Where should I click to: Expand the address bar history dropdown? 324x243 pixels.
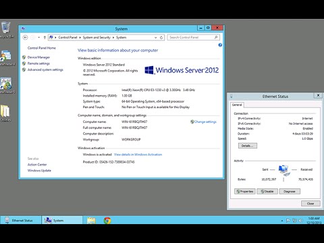[x=155, y=38]
